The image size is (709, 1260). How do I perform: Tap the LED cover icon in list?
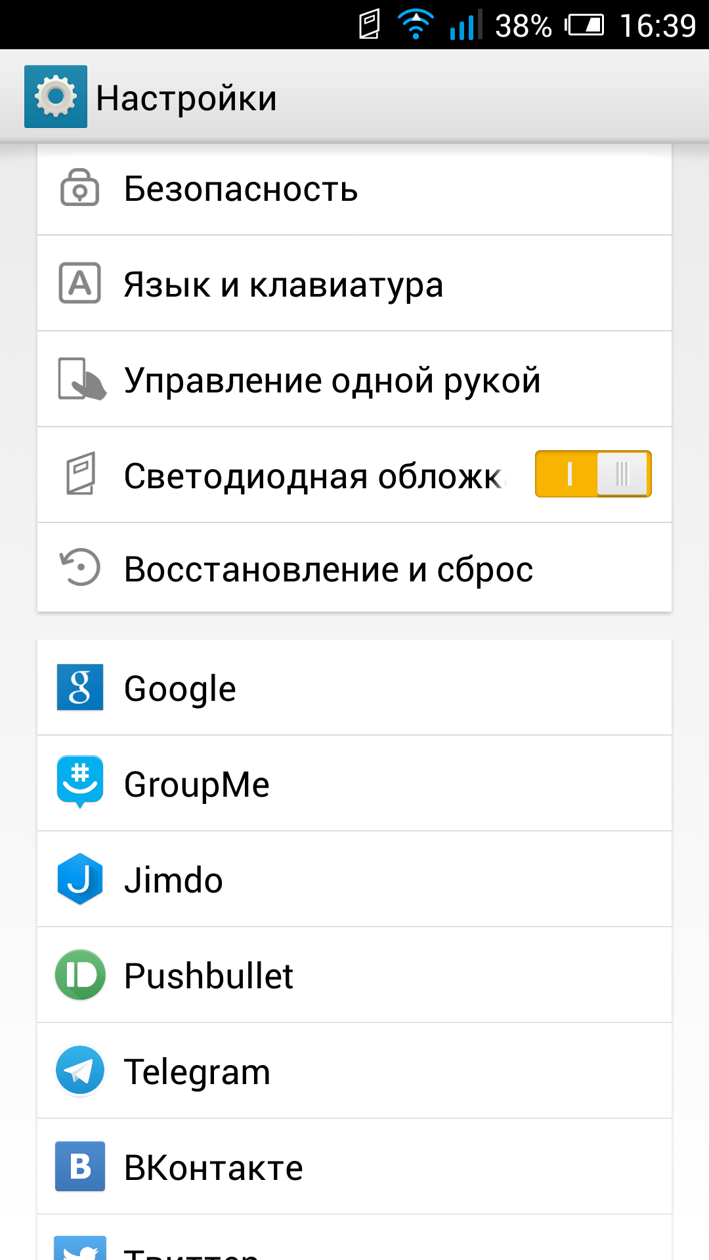pos(81,473)
